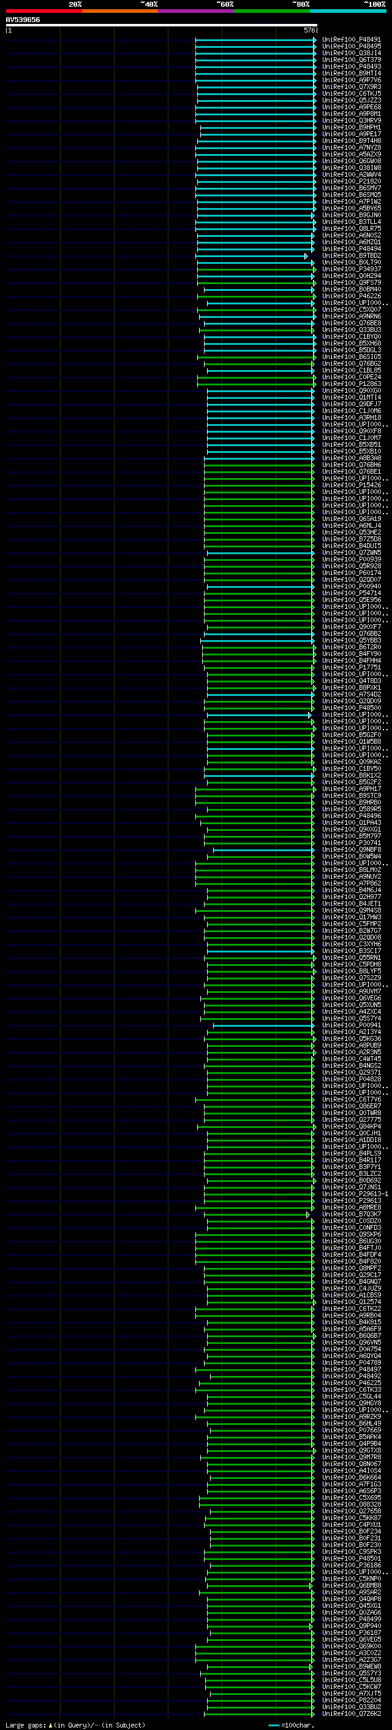Click the purple ~60% identity legend bar
Image resolution: width=392 pixels, height=1730 pixels.
coord(195,11)
